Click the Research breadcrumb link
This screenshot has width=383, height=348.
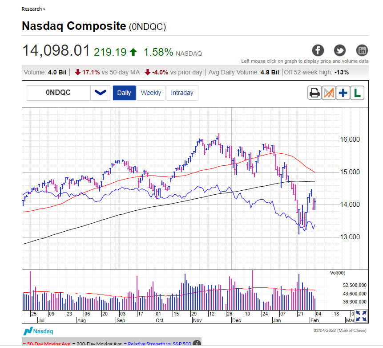(x=33, y=9)
